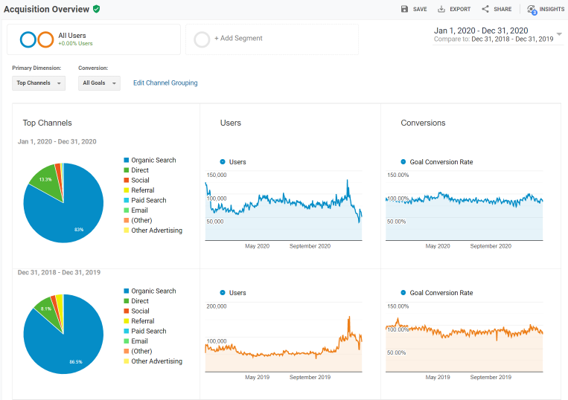This screenshot has height=400, width=568.
Task: Click the green verified shield icon
Action: click(97, 9)
